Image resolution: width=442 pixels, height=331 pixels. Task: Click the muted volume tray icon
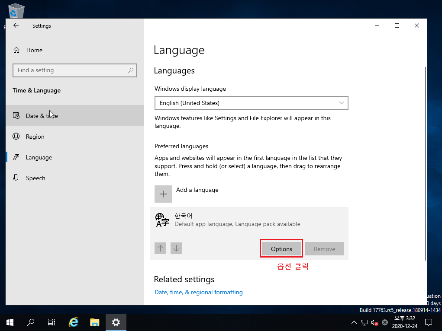click(x=374, y=322)
